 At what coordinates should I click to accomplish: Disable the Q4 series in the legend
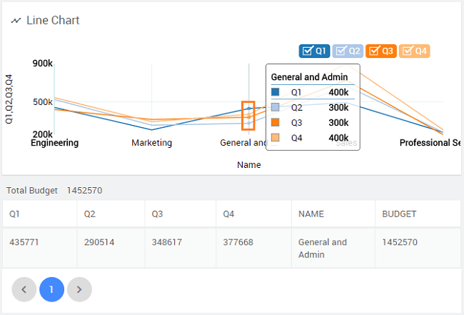pos(415,51)
